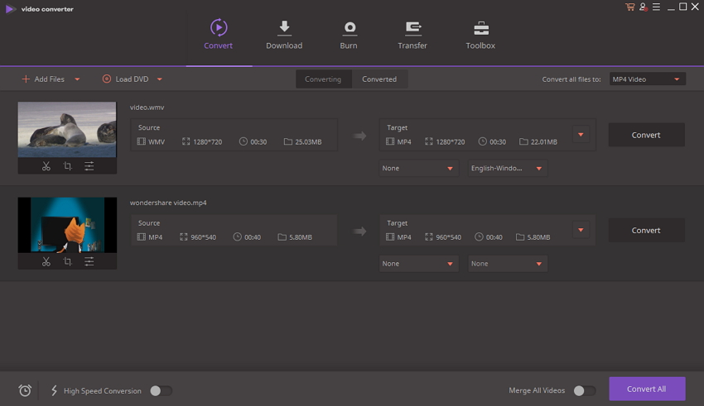Click the trim scissors icon under video.wmv thumbnail
The height and width of the screenshot is (406, 704).
(x=46, y=166)
